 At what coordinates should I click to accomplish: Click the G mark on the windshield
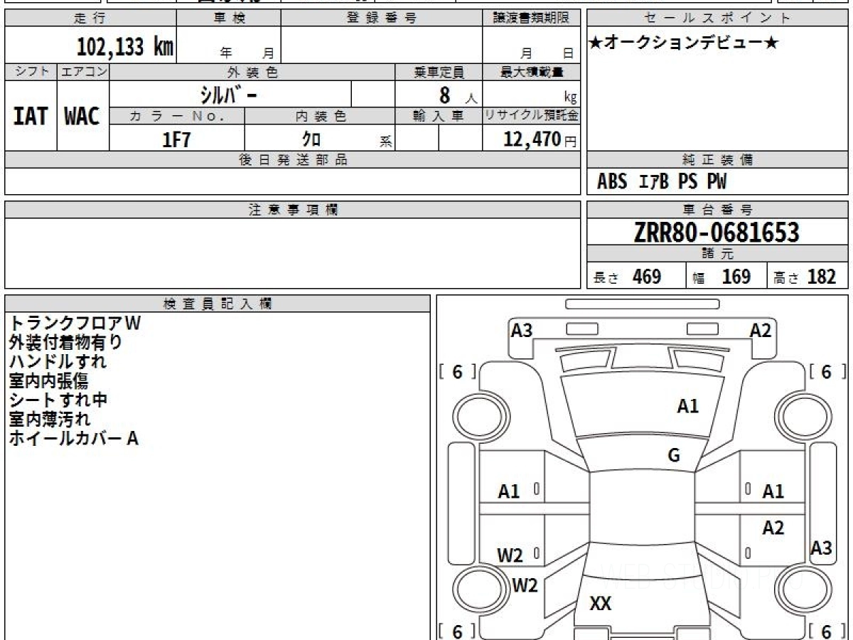click(674, 456)
